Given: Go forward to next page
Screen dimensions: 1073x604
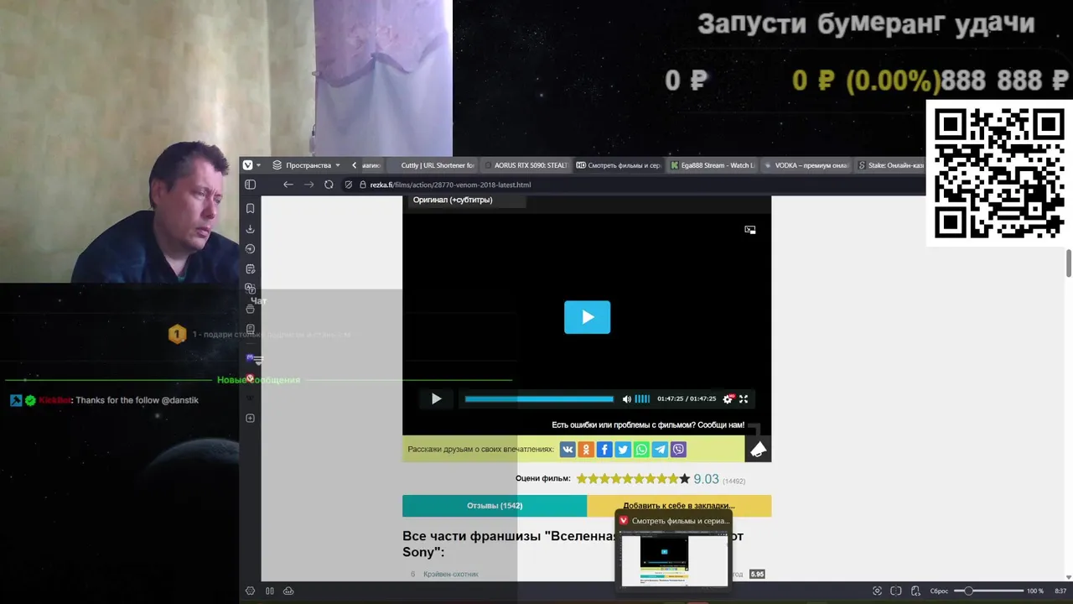Looking at the screenshot, I should click(x=308, y=185).
